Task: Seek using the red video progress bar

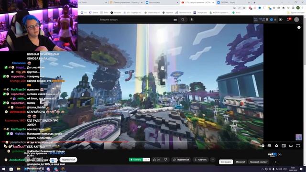Action: (x=65, y=142)
